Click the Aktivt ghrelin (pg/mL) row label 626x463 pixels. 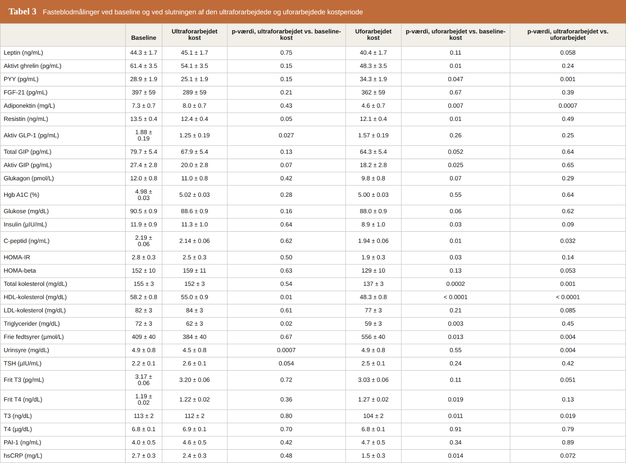click(32, 66)
